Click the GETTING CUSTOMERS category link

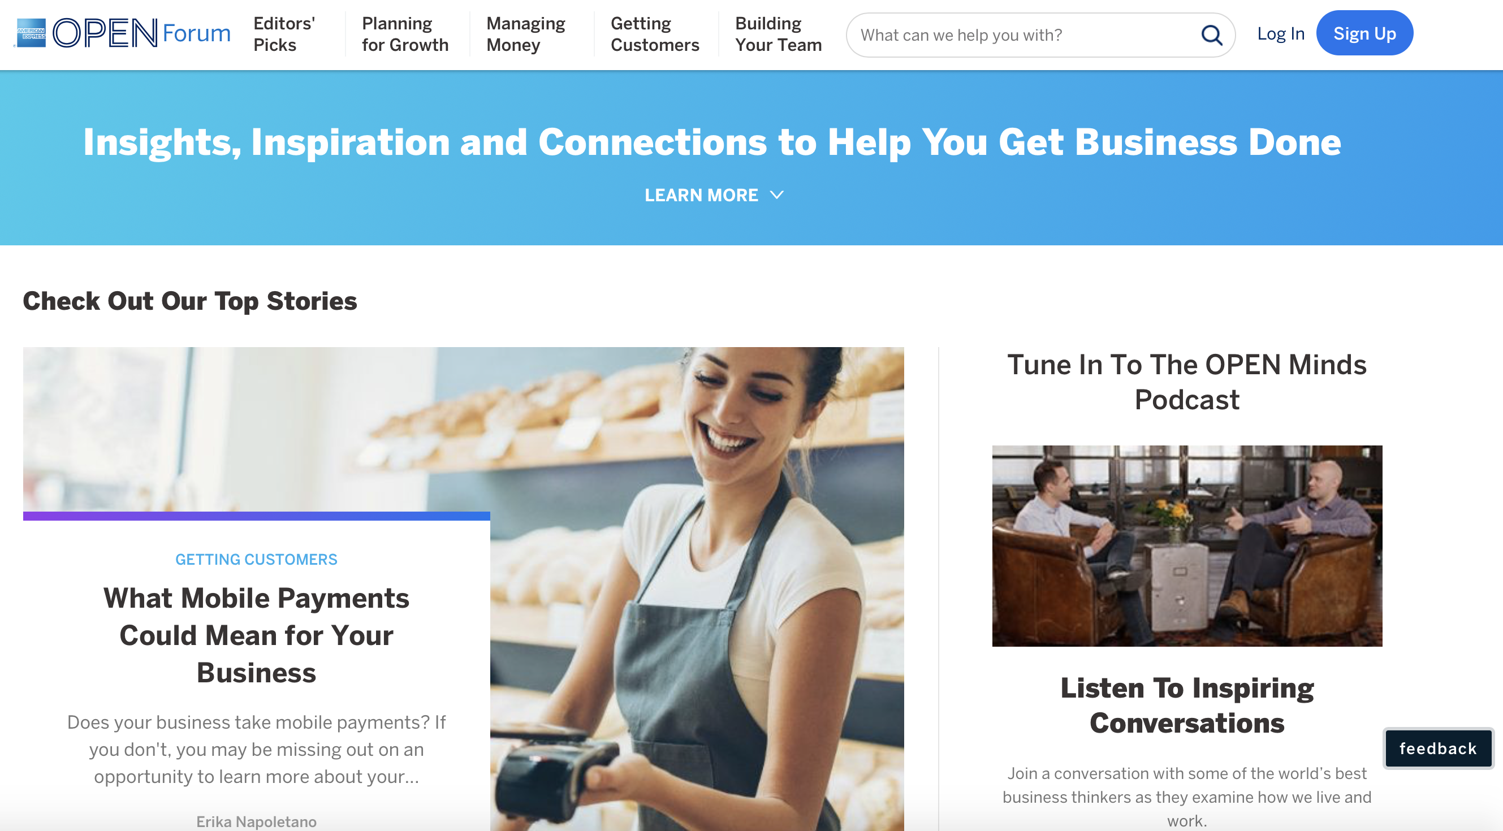pyautogui.click(x=256, y=559)
